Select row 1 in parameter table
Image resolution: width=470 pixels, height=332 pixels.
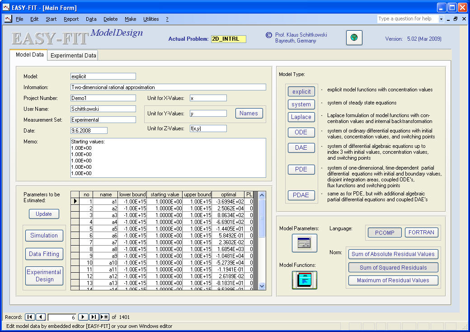pos(75,201)
